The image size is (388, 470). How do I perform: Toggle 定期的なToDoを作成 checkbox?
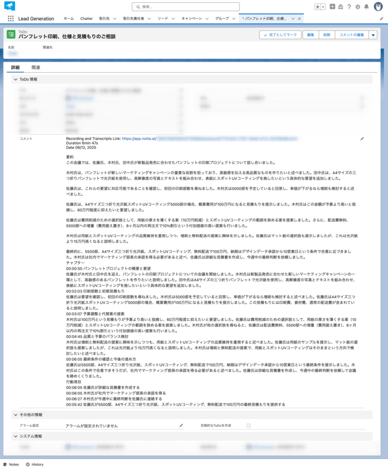click(x=248, y=426)
